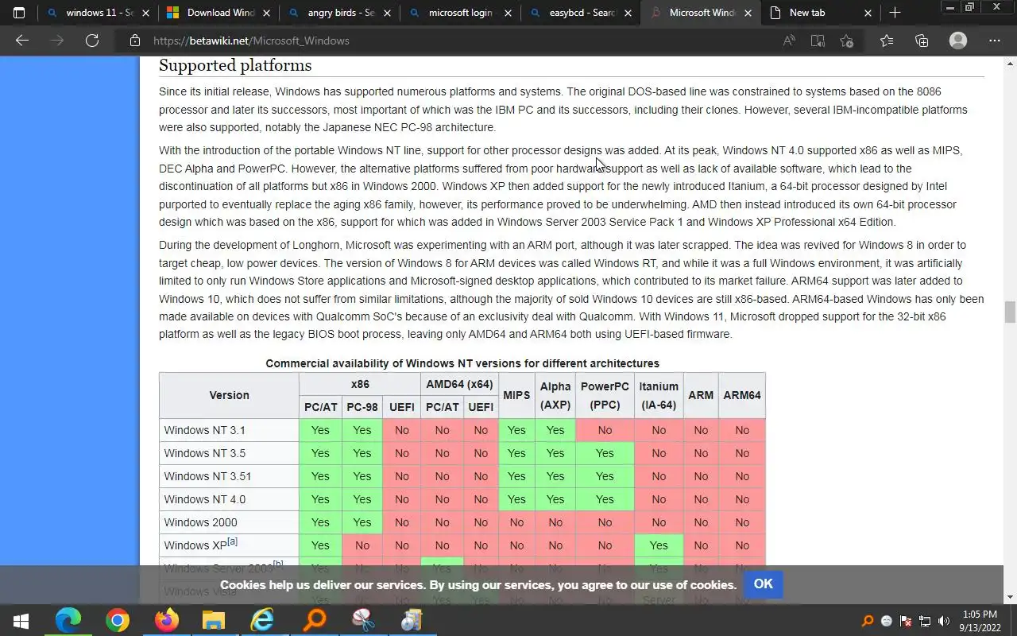Viewport: 1017px width, 636px height.
Task: Click the 'MIPS' column header
Action: pos(516,395)
